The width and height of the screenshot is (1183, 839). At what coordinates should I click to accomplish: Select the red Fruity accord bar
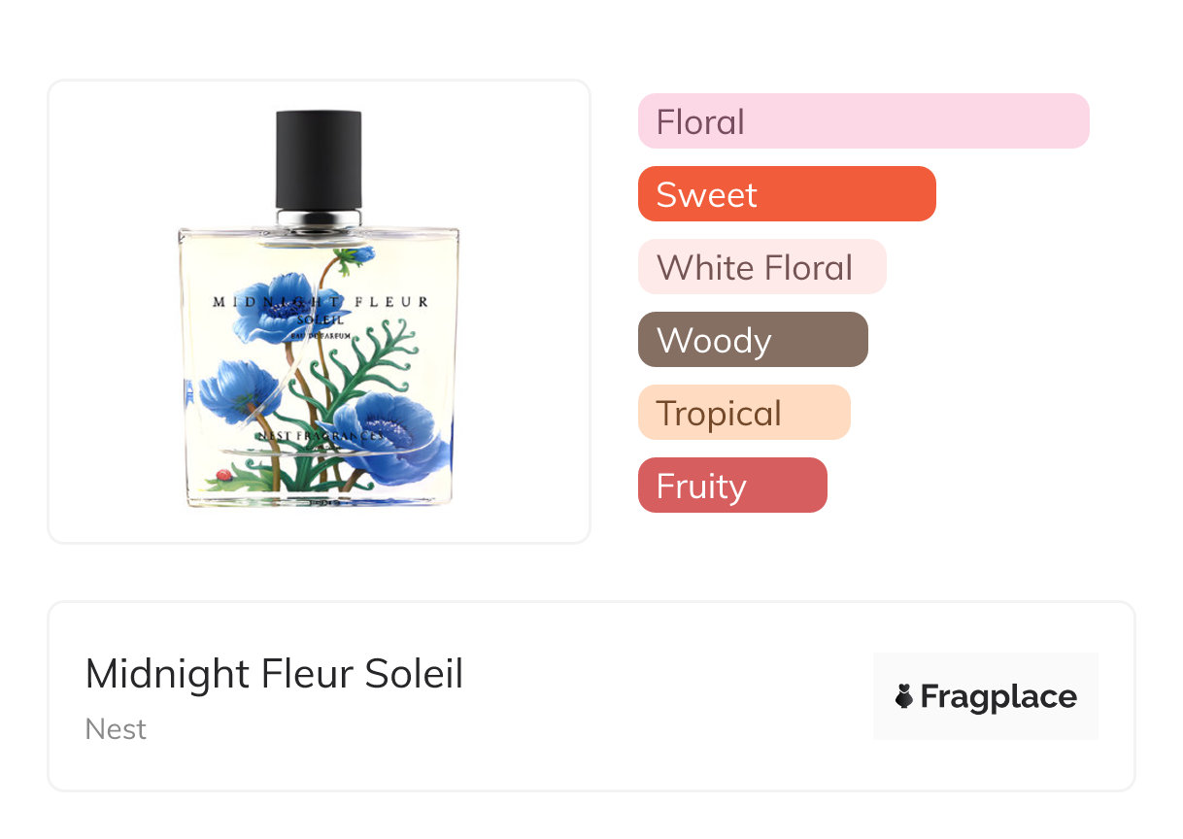click(x=731, y=486)
